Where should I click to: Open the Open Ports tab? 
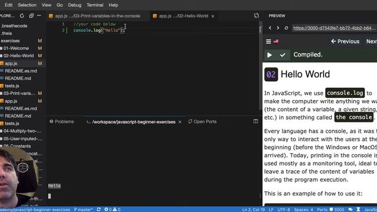click(203, 122)
